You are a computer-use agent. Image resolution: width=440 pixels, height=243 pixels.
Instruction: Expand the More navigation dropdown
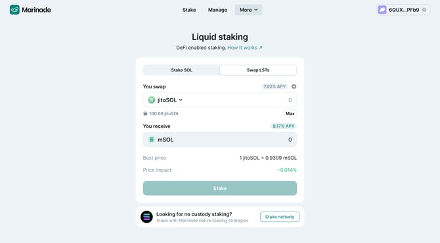248,10
